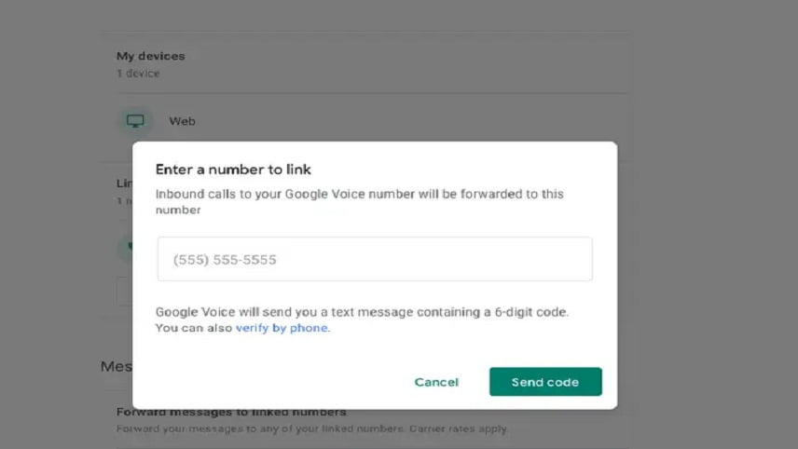Click the 1 device count text
The image size is (798, 449).
[x=138, y=74]
